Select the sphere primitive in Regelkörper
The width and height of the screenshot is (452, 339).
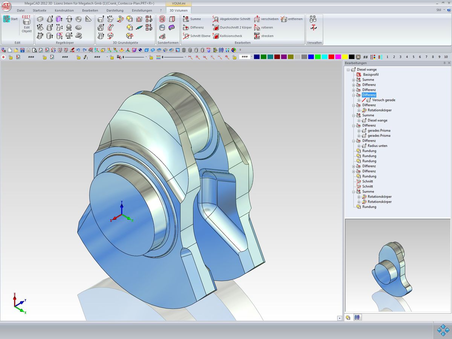69,27
